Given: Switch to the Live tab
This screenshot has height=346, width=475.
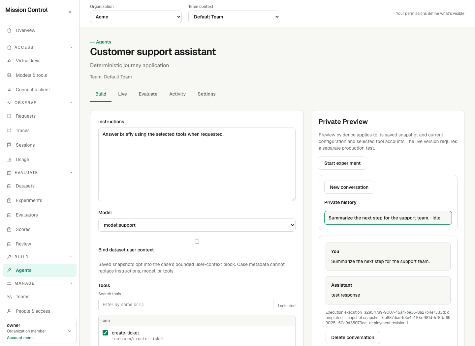Looking at the screenshot, I should click(122, 94).
